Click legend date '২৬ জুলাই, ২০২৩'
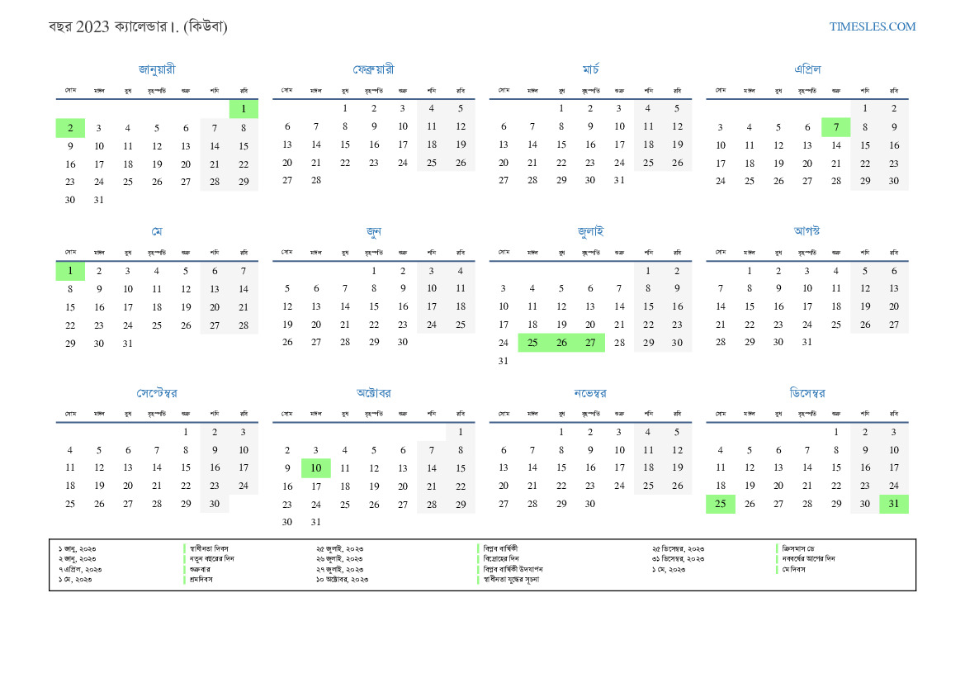The image size is (965, 683). 340,559
